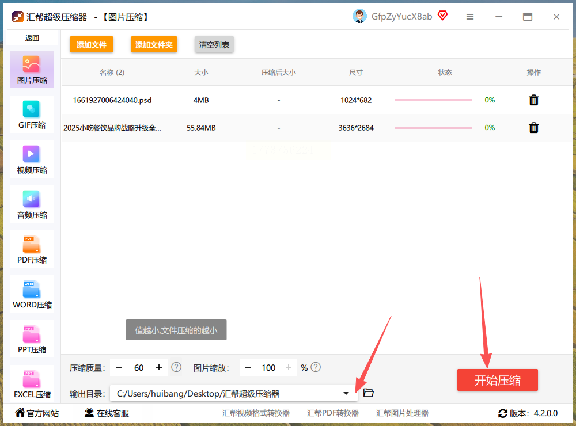
Task: Go back with the 返回 button
Action: click(x=32, y=38)
